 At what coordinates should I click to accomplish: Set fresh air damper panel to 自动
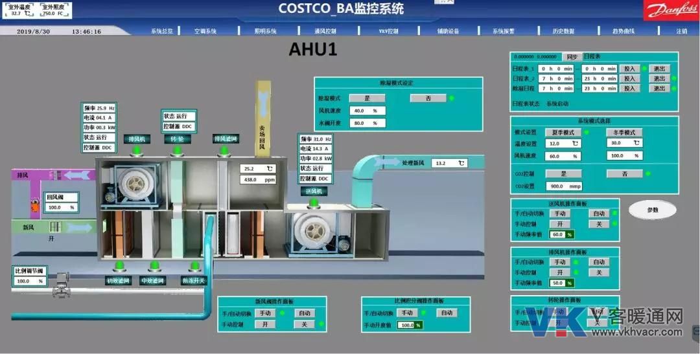point(304,313)
